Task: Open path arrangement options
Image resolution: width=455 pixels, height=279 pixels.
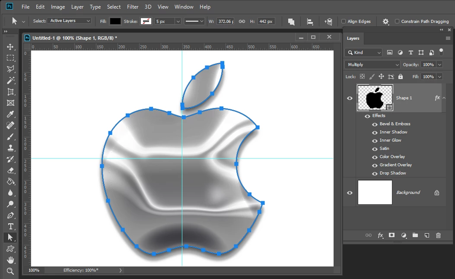Action: (x=328, y=22)
